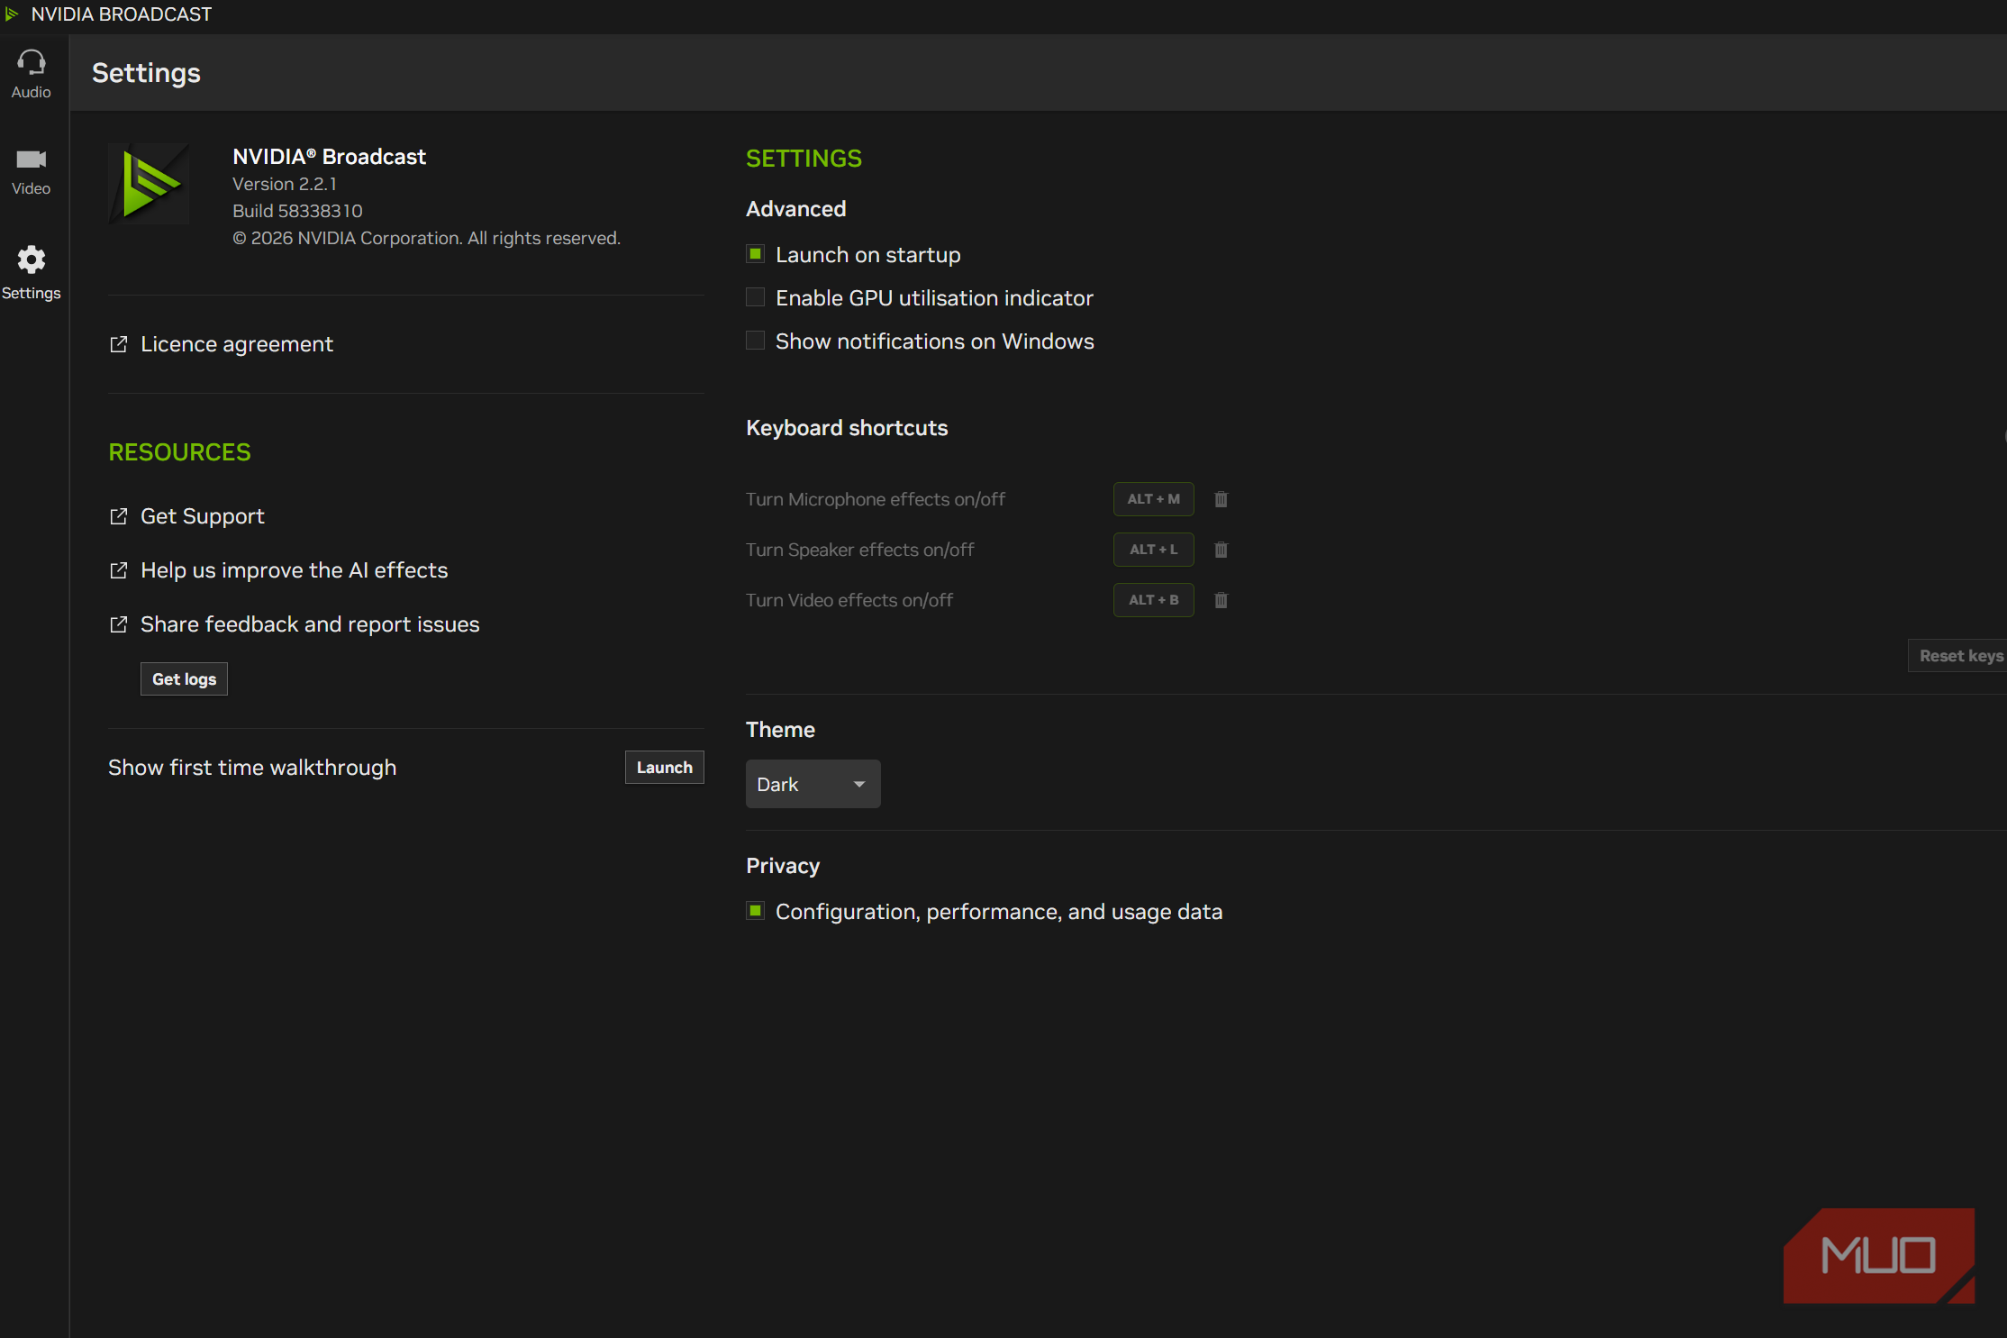The width and height of the screenshot is (2007, 1338).
Task: Edit the ALT + M shortcut key field
Action: click(1154, 499)
